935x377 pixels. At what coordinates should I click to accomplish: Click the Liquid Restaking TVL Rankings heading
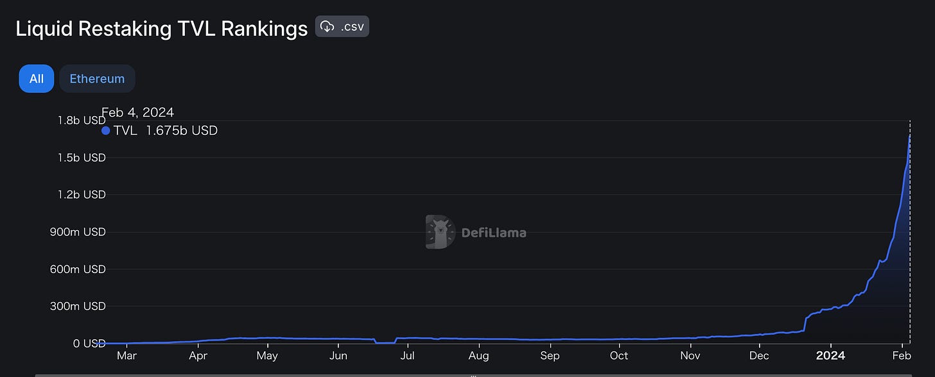[x=162, y=28]
